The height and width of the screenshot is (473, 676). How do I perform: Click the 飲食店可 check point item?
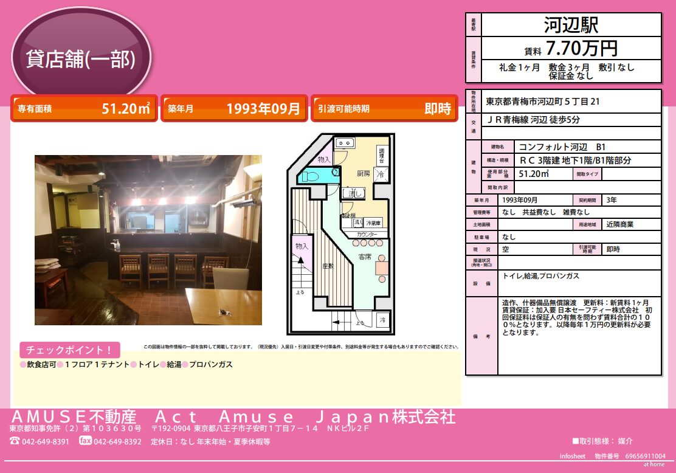40,365
